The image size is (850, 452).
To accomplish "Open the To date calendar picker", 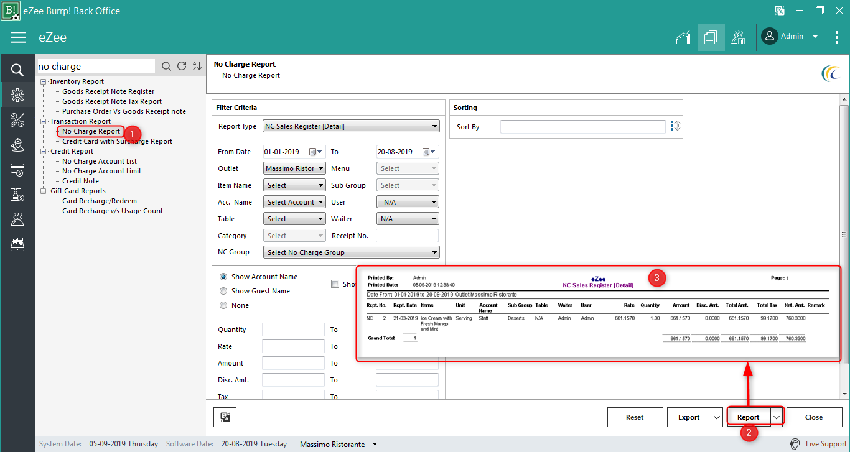I will click(x=429, y=152).
